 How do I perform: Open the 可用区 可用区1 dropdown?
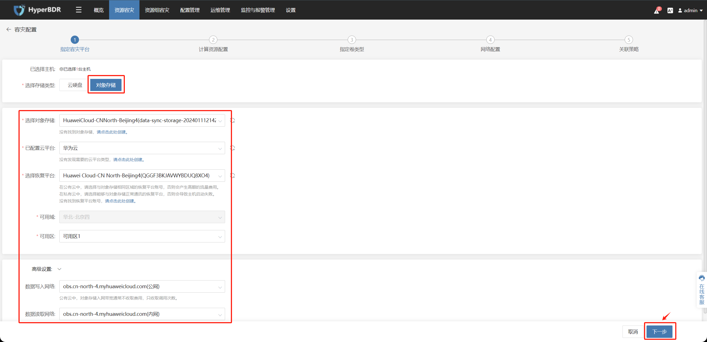pos(142,236)
